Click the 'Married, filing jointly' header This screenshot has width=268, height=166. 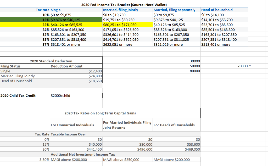click(128, 10)
